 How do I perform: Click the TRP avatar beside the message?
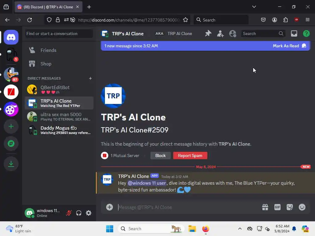click(x=107, y=179)
